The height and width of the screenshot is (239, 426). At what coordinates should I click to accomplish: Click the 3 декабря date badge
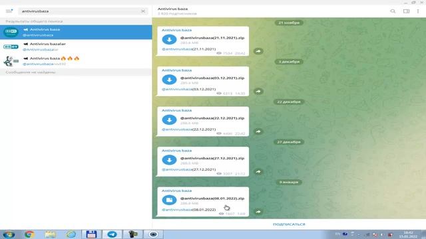[289, 62]
